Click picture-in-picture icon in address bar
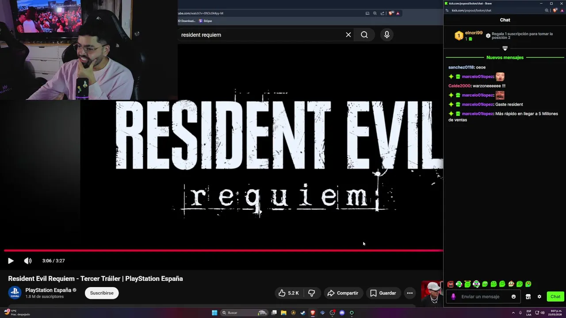This screenshot has height=318, width=566. (x=367, y=13)
